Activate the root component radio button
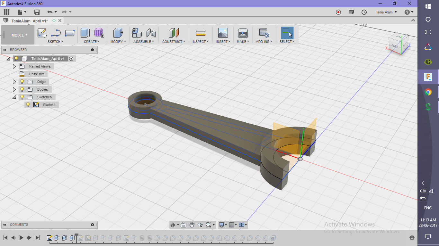The height and width of the screenshot is (246, 439). click(x=71, y=59)
